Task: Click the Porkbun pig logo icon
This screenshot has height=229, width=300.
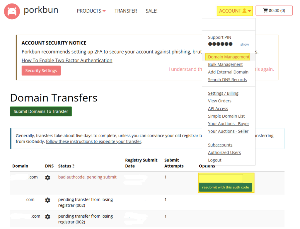Action: point(12,11)
